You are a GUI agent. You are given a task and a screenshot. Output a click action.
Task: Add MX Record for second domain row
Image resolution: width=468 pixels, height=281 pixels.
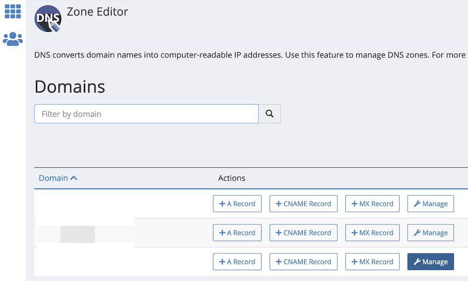373,233
